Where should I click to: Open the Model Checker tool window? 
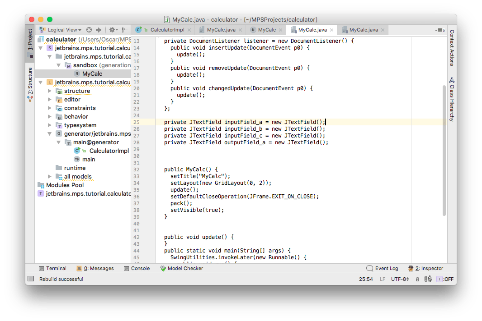point(181,268)
